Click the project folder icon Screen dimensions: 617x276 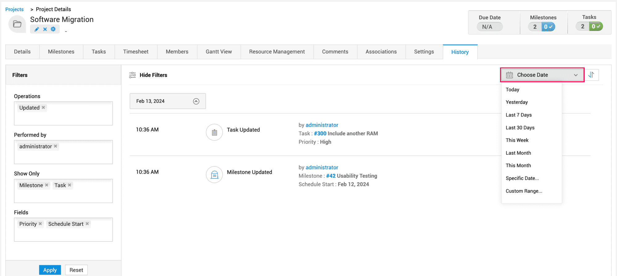(x=17, y=24)
